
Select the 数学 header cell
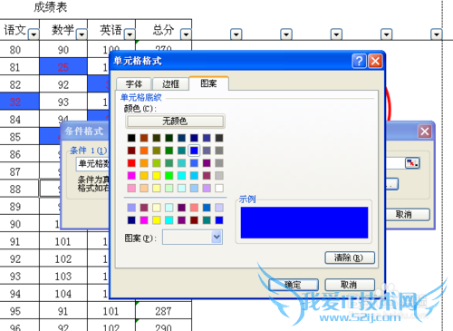[x=63, y=30]
